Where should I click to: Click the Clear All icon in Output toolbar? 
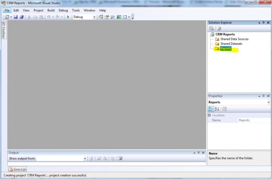click(112, 158)
